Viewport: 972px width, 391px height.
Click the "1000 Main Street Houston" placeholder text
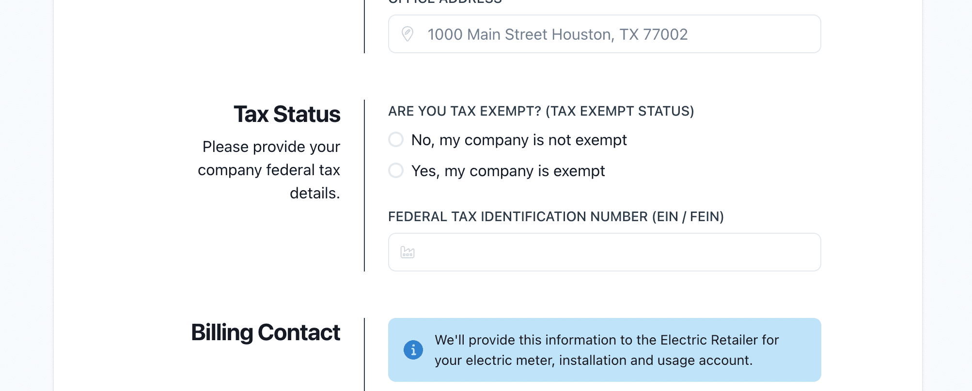(557, 34)
